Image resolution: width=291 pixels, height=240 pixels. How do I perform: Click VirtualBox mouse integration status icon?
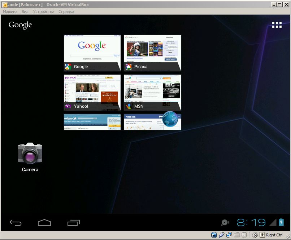point(255,235)
